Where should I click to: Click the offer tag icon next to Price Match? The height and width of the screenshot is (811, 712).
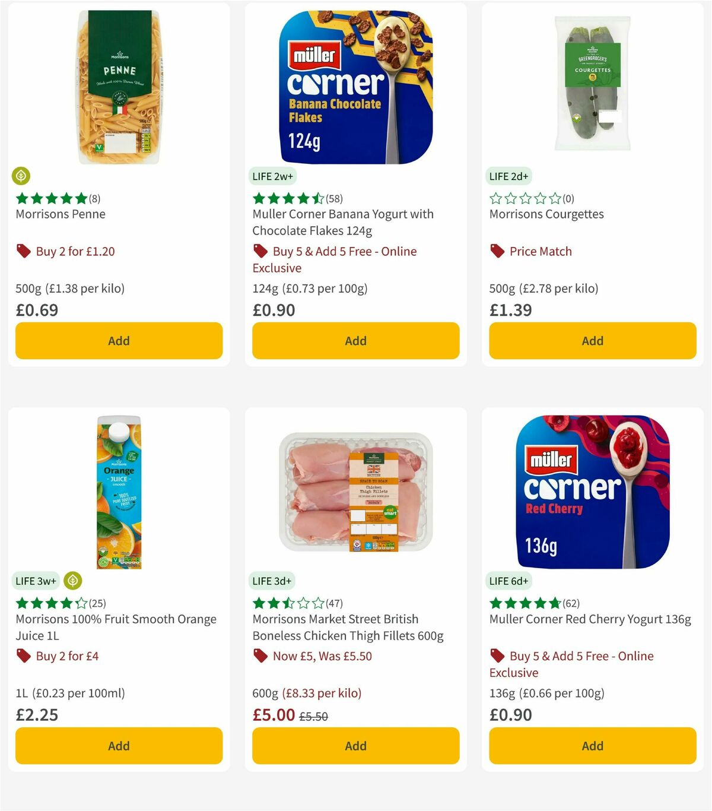[x=497, y=251]
